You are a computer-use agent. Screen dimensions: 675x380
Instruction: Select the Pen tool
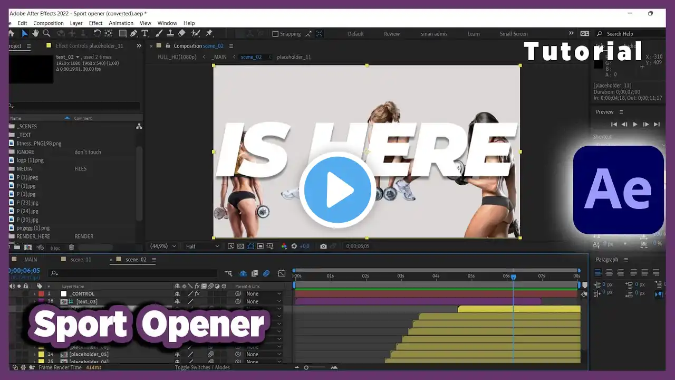coord(134,33)
